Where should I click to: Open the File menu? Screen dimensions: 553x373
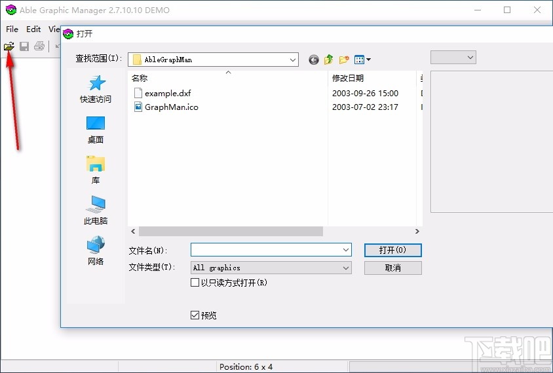click(x=12, y=29)
